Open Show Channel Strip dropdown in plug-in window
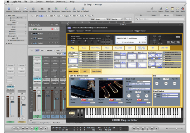Viewport: 190px width, 133px height. point(87,28)
